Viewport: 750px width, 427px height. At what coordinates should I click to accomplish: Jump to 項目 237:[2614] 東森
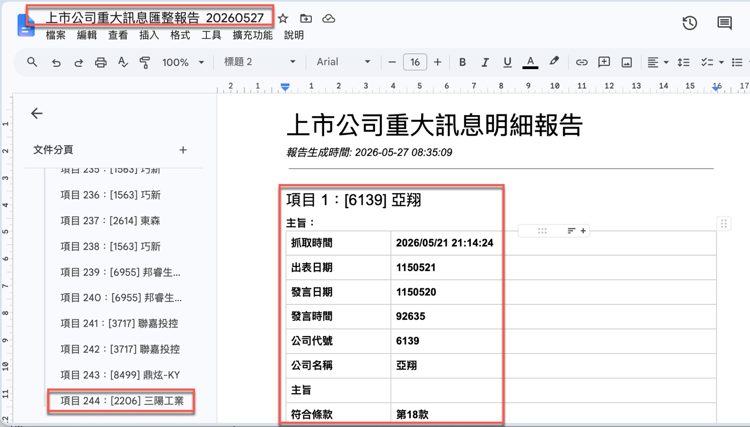pyautogui.click(x=110, y=221)
